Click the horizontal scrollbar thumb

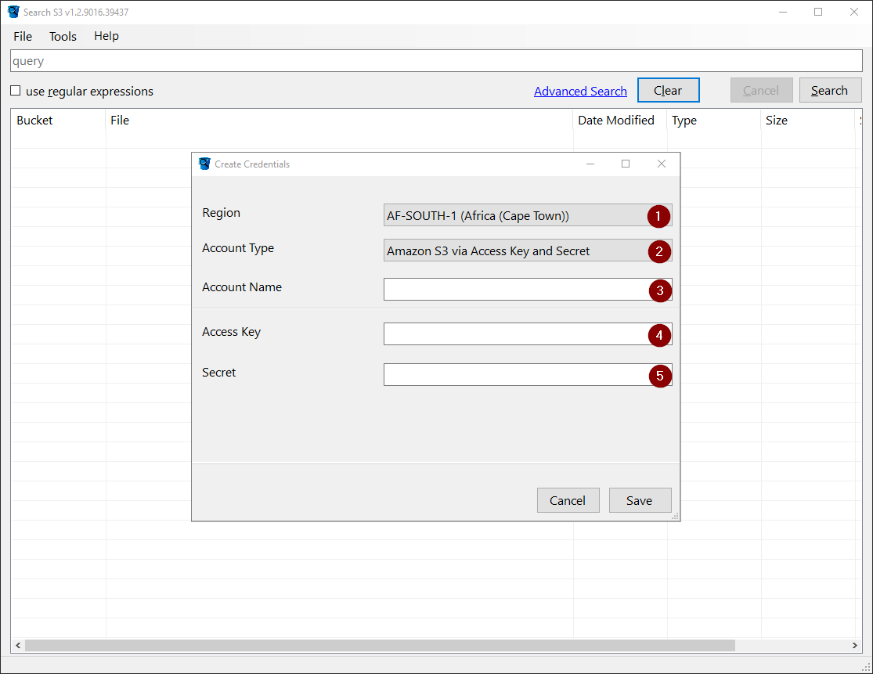coord(381,645)
